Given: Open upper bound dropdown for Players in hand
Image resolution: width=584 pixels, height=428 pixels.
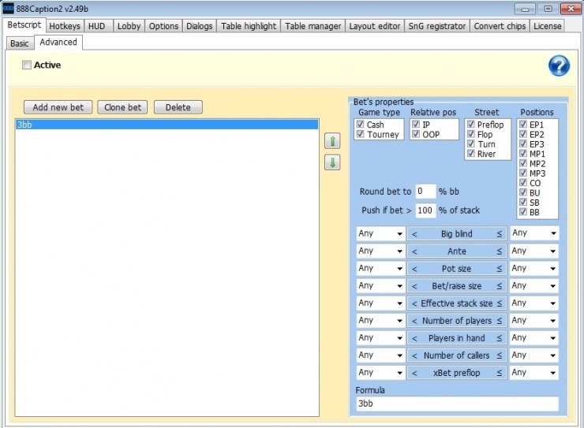Looking at the screenshot, I should (x=534, y=338).
